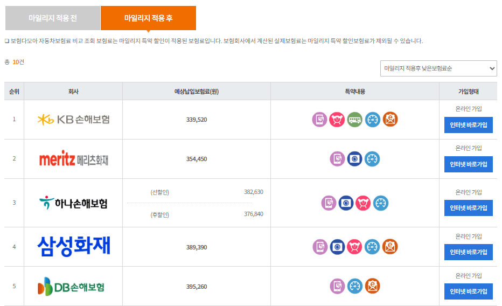The height and width of the screenshot is (306, 502).
Task: Click navy dashcam icon in 메리츠화재 row
Action: click(354, 159)
